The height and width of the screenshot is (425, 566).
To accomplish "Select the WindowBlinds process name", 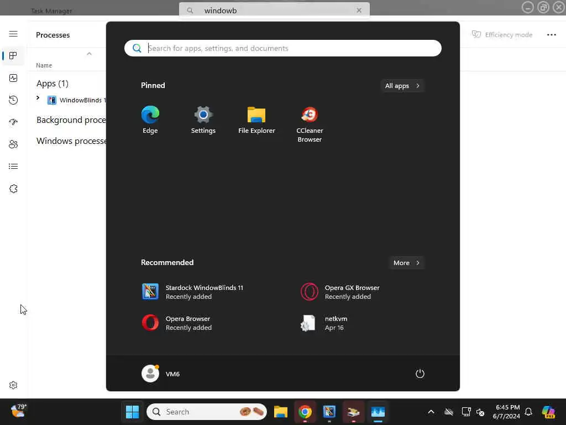I will pyautogui.click(x=83, y=100).
